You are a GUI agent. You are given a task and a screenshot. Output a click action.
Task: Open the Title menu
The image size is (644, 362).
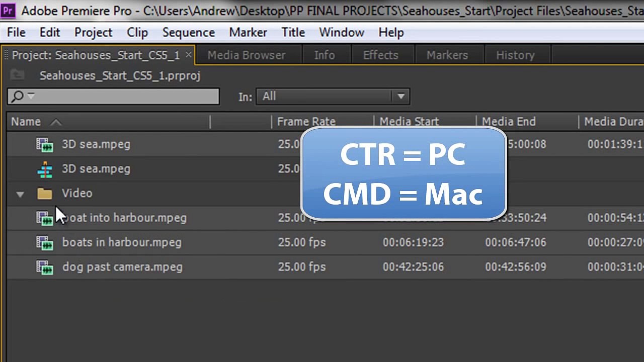coord(293,32)
